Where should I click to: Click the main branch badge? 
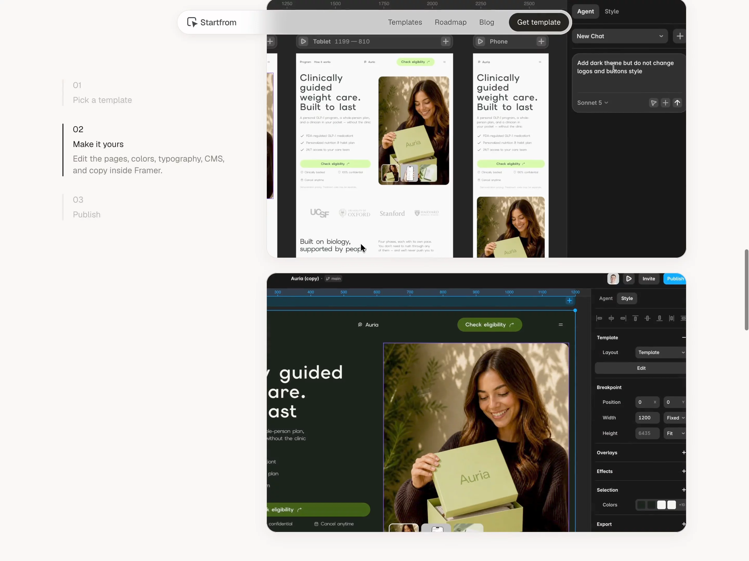click(333, 279)
